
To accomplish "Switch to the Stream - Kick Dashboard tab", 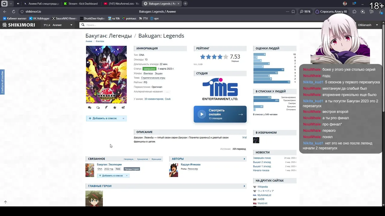I will tap(81, 4).
